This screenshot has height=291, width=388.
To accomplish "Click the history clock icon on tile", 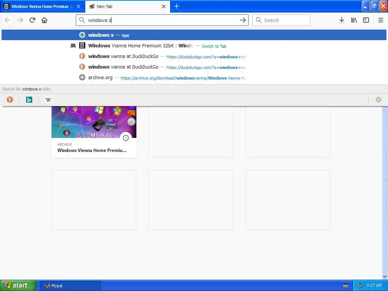I will pyautogui.click(x=126, y=138).
